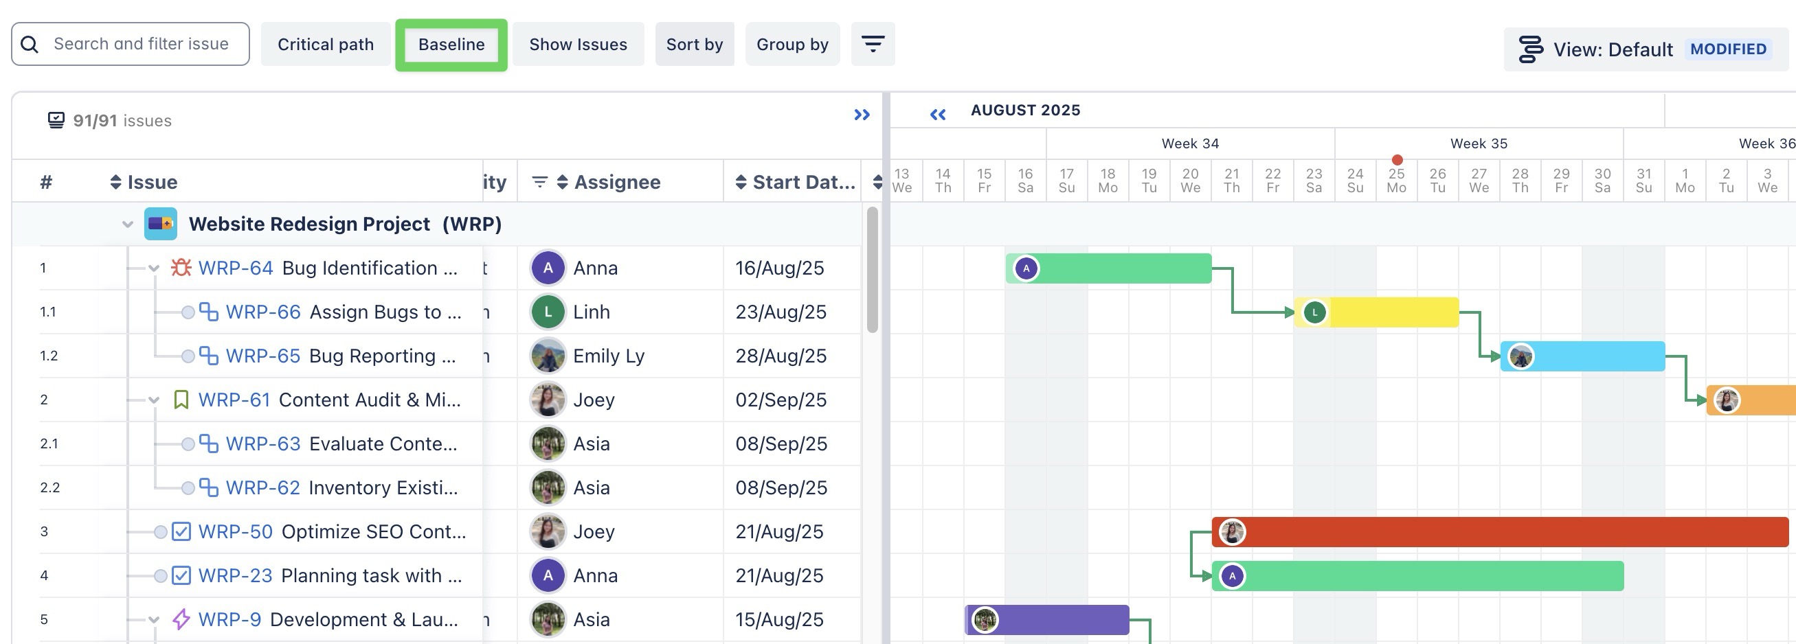Image resolution: width=1796 pixels, height=644 pixels.
Task: Open the Sort by dropdown
Action: point(694,45)
